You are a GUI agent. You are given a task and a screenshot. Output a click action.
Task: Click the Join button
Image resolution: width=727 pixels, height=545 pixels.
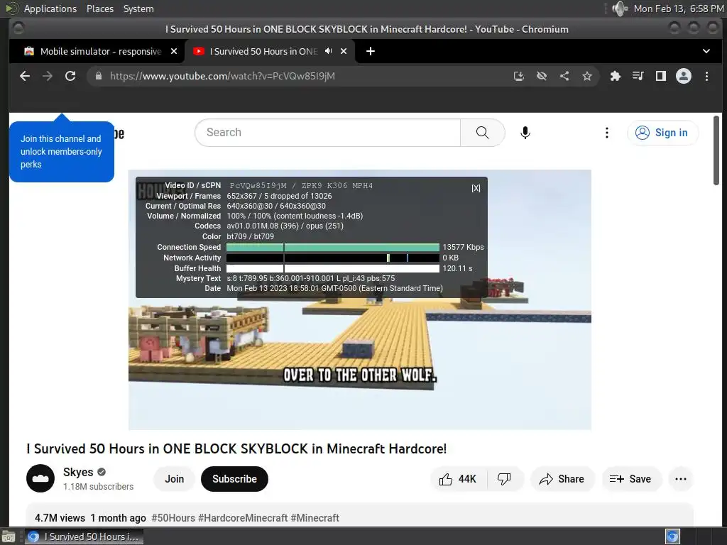click(175, 479)
